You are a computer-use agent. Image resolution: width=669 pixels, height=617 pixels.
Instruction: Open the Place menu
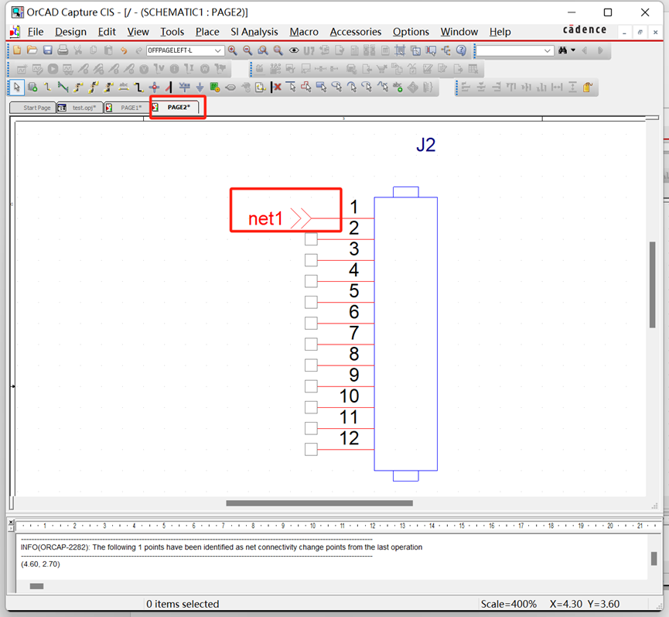pos(207,32)
